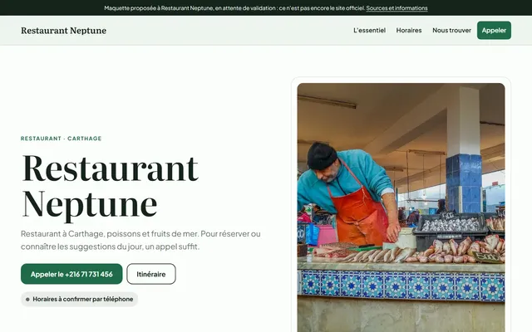This screenshot has width=532, height=332.
Task: Click the green Appeler header button
Action: pyautogui.click(x=494, y=30)
